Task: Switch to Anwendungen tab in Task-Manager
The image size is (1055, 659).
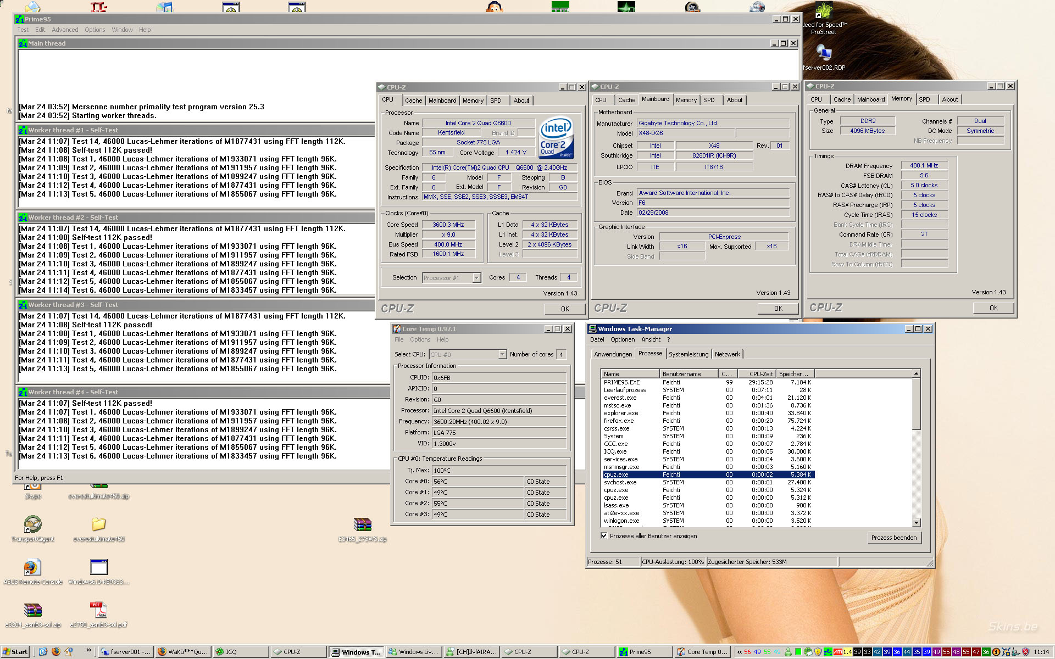Action: 613,354
